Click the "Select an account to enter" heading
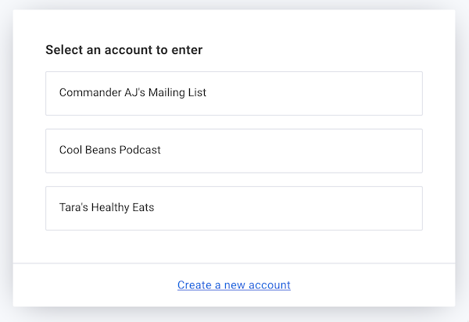Screen dimensions: 469x322 pos(124,50)
